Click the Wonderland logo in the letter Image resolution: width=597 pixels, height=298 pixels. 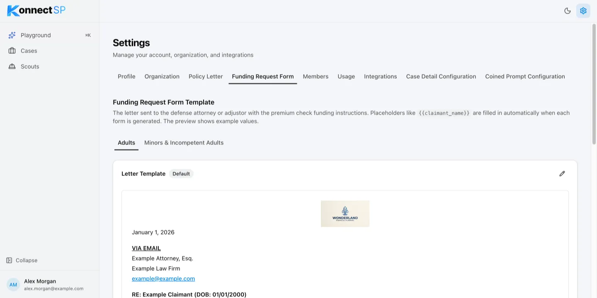(x=345, y=214)
